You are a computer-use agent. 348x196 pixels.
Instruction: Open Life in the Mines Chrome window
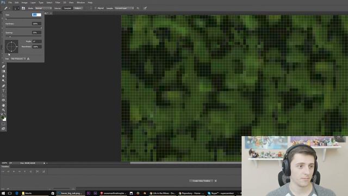click(x=163, y=193)
